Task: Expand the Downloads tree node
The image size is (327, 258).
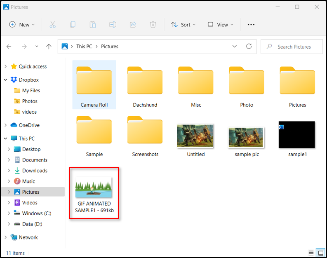Action: click(9, 171)
